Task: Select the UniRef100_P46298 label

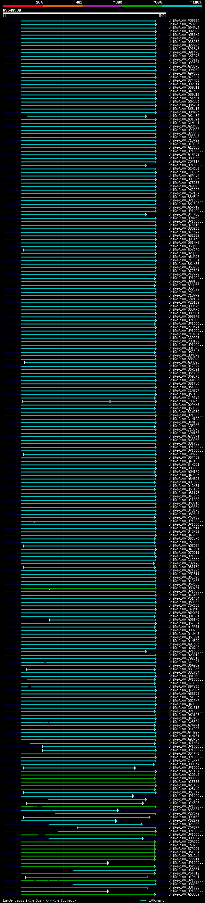Action: coord(184,59)
